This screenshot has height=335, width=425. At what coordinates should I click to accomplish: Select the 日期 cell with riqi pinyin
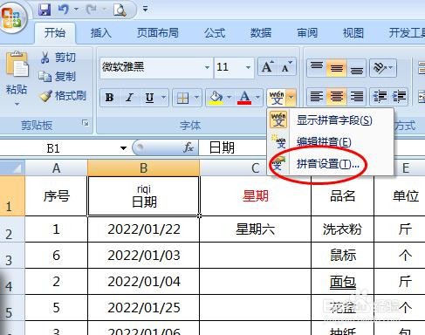point(144,196)
